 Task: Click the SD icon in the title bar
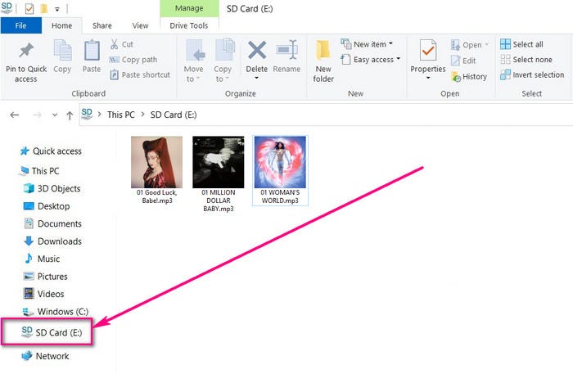point(7,7)
